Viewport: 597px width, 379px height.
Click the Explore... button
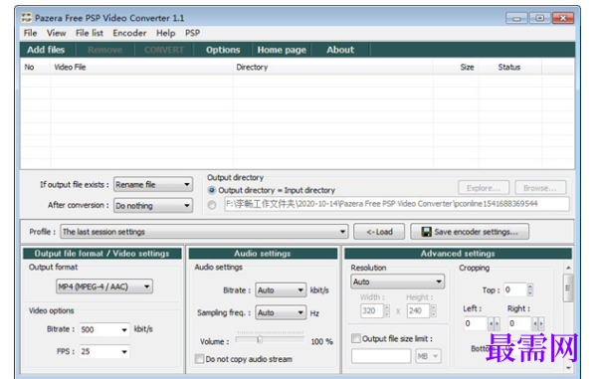click(484, 188)
